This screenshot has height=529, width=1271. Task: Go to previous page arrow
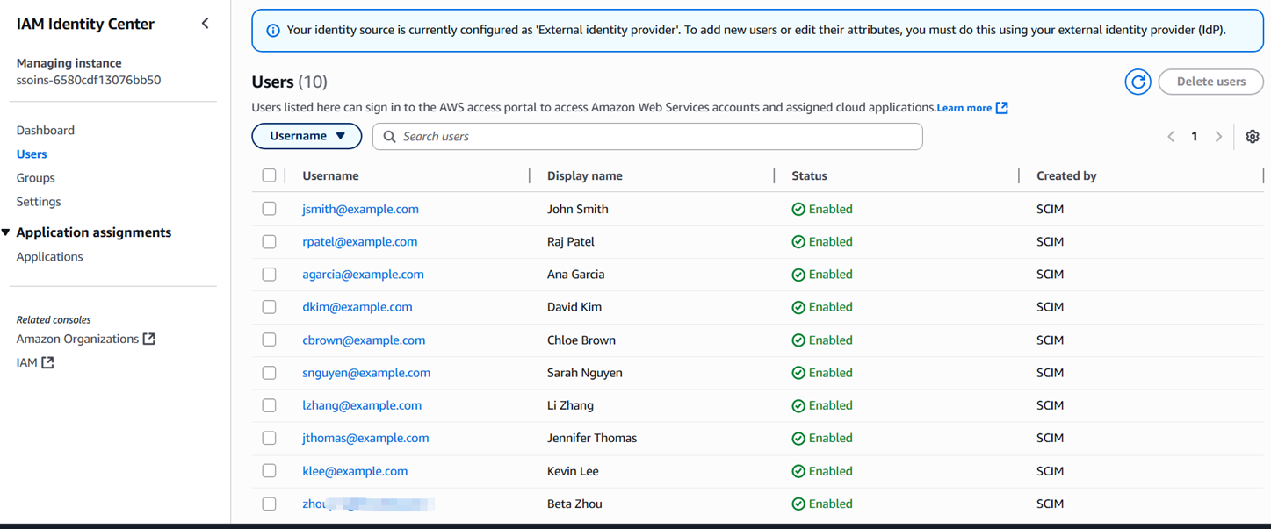tap(1171, 137)
